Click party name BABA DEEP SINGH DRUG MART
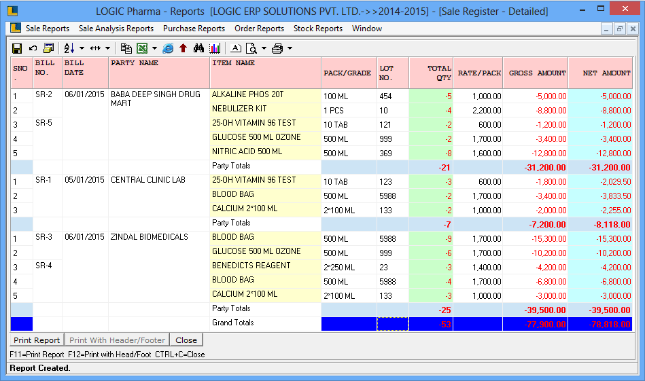This screenshot has width=645, height=381. coord(156,98)
